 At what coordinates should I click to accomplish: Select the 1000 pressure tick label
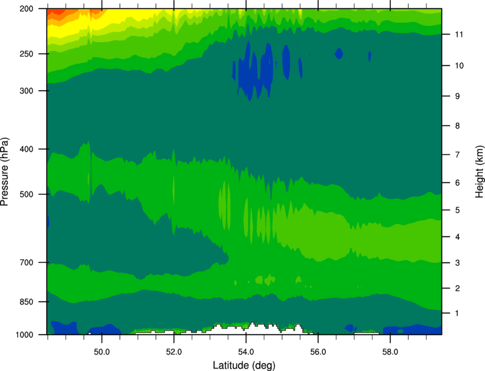pyautogui.click(x=25, y=335)
